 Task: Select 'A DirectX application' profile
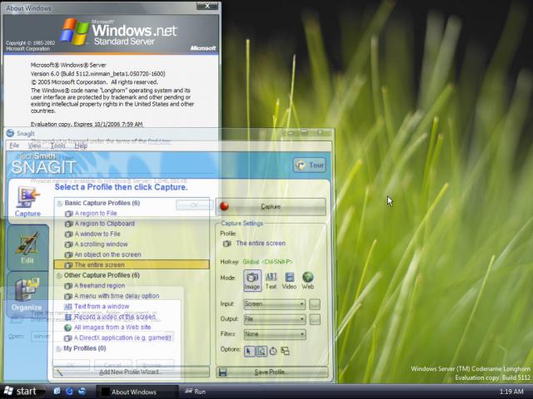click(122, 338)
